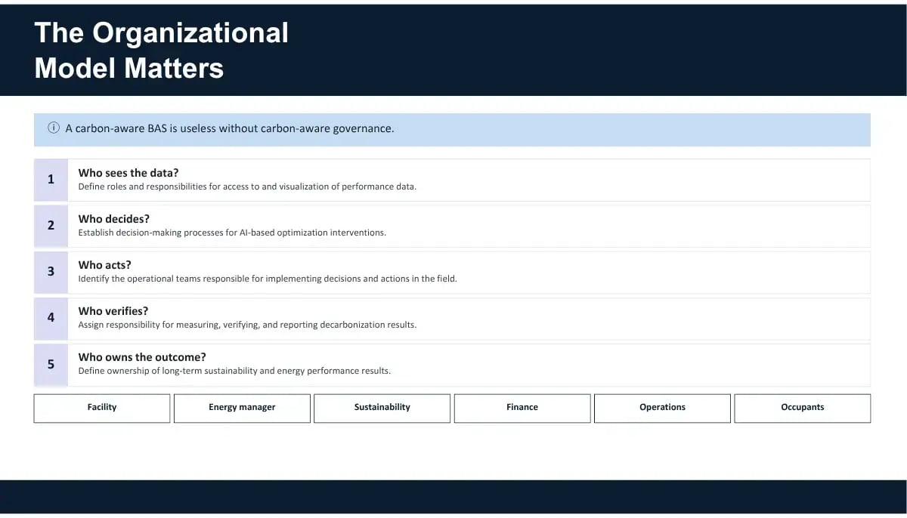907x518 pixels.
Task: Select the Sustainability box
Action: tap(382, 408)
